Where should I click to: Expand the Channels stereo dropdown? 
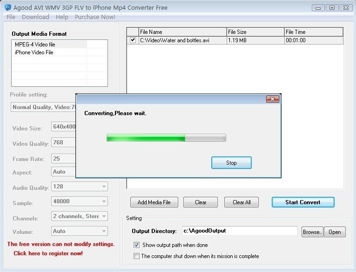pyautogui.click(x=104, y=216)
